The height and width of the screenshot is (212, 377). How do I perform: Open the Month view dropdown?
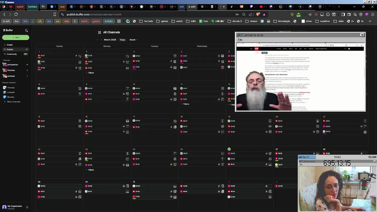(133, 40)
